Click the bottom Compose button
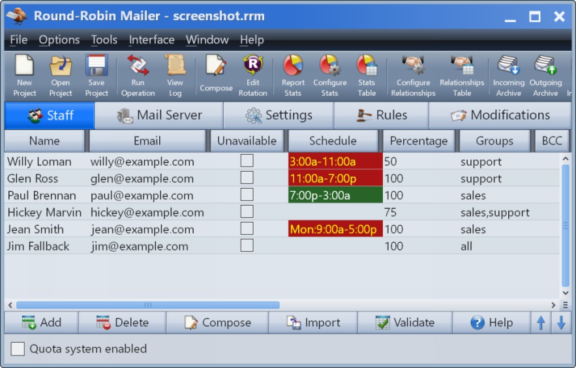This screenshot has width=576, height=368. coord(217,322)
